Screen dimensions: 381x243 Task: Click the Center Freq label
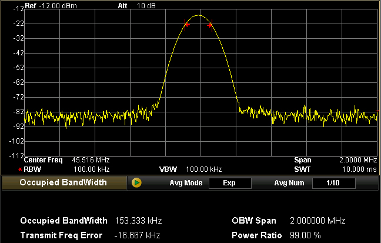pyautogui.click(x=44, y=160)
